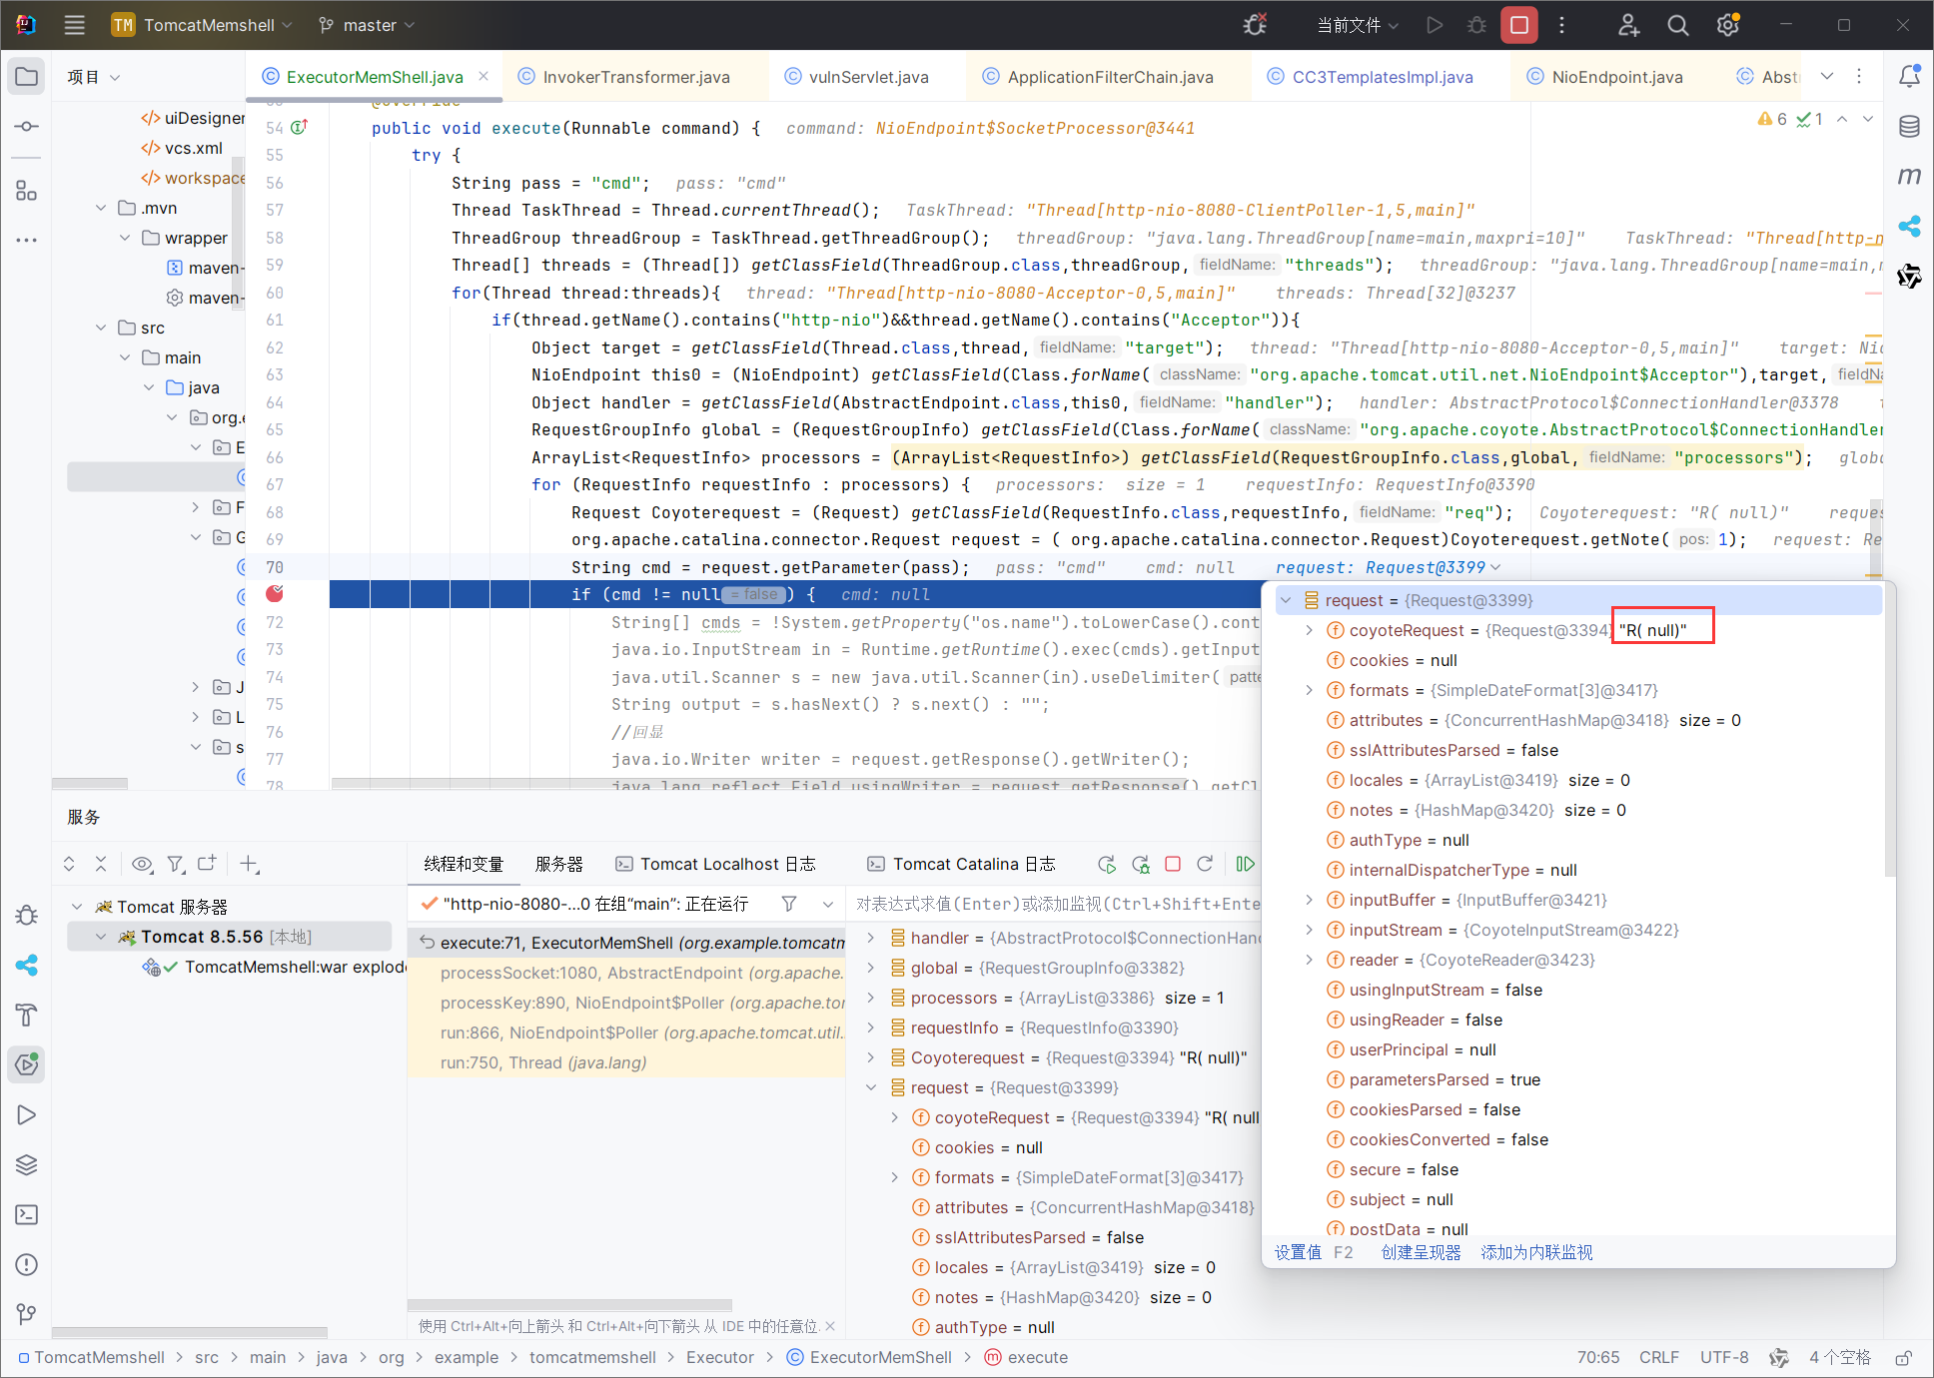
Task: Open the Structure tool window icon
Action: [27, 190]
